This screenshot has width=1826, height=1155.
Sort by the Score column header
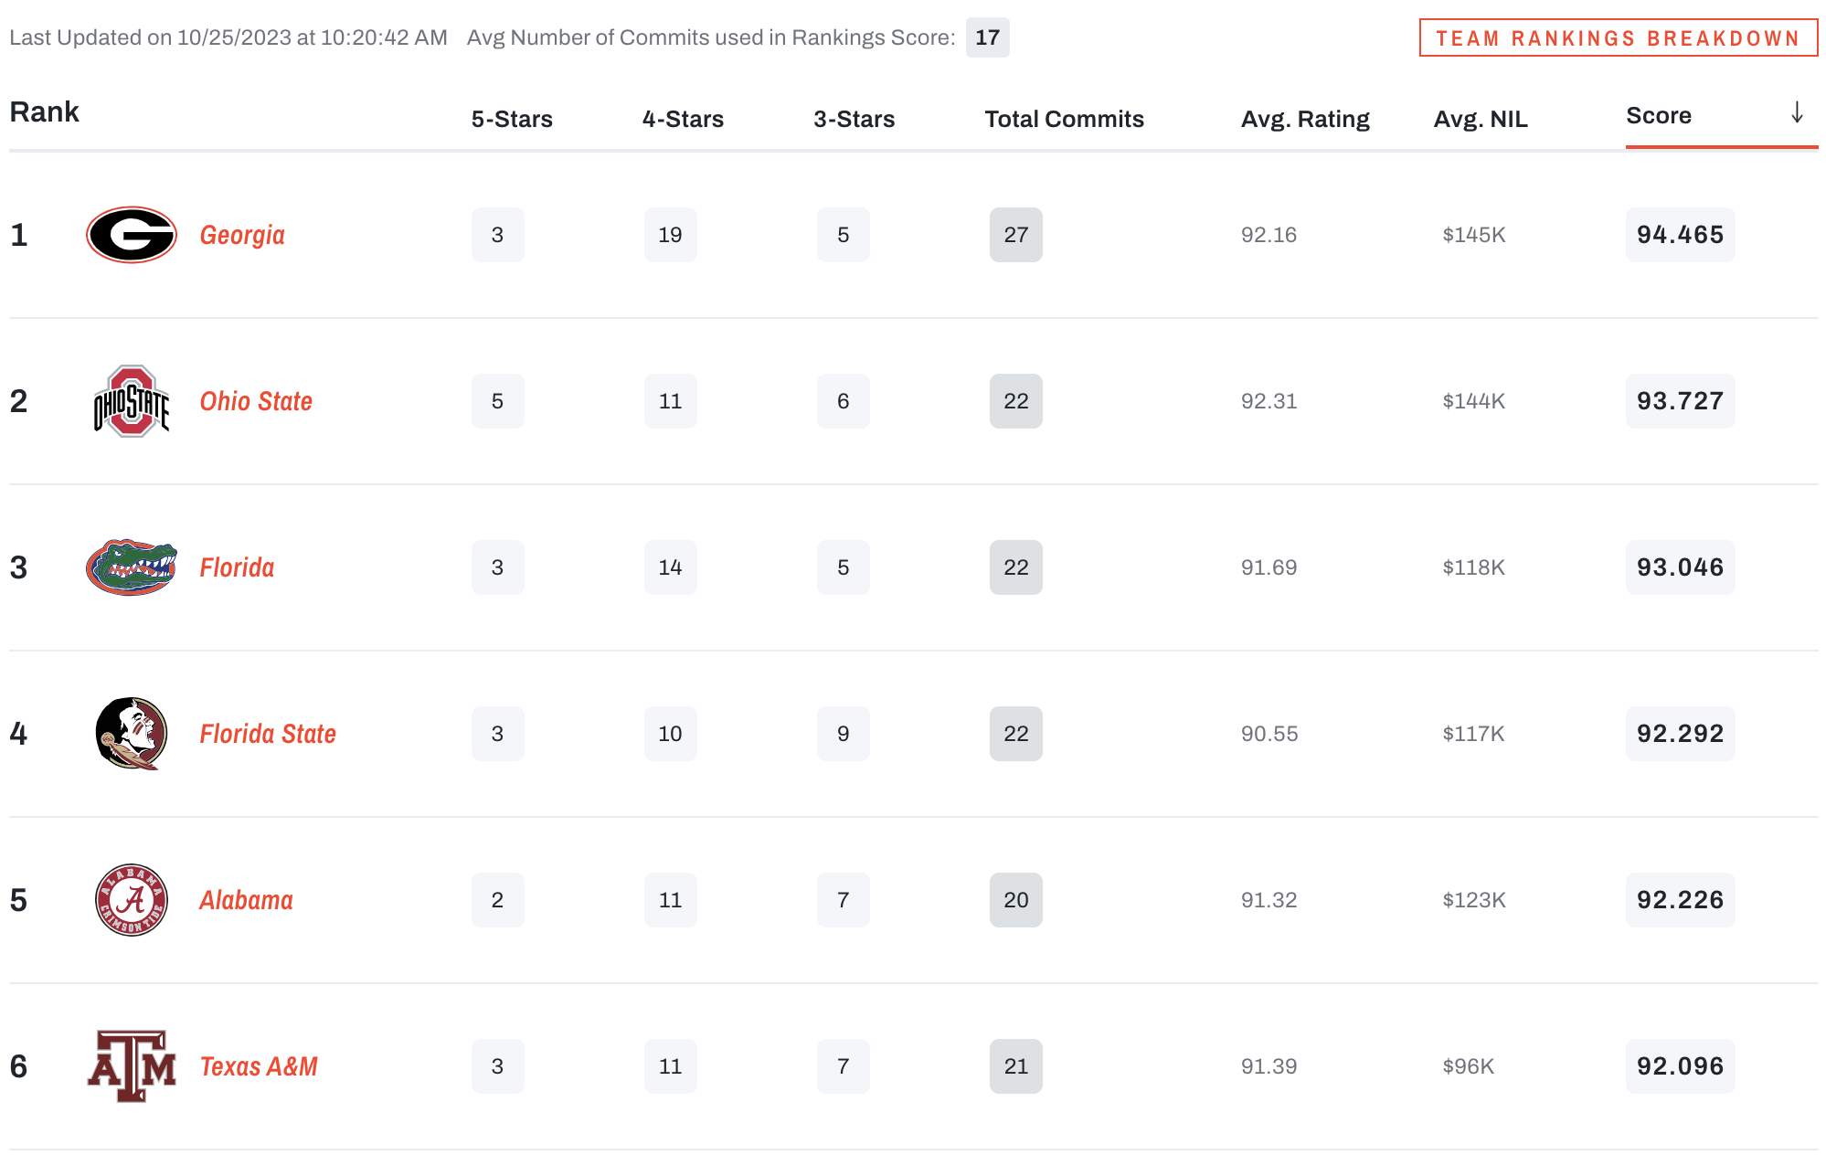click(1658, 116)
